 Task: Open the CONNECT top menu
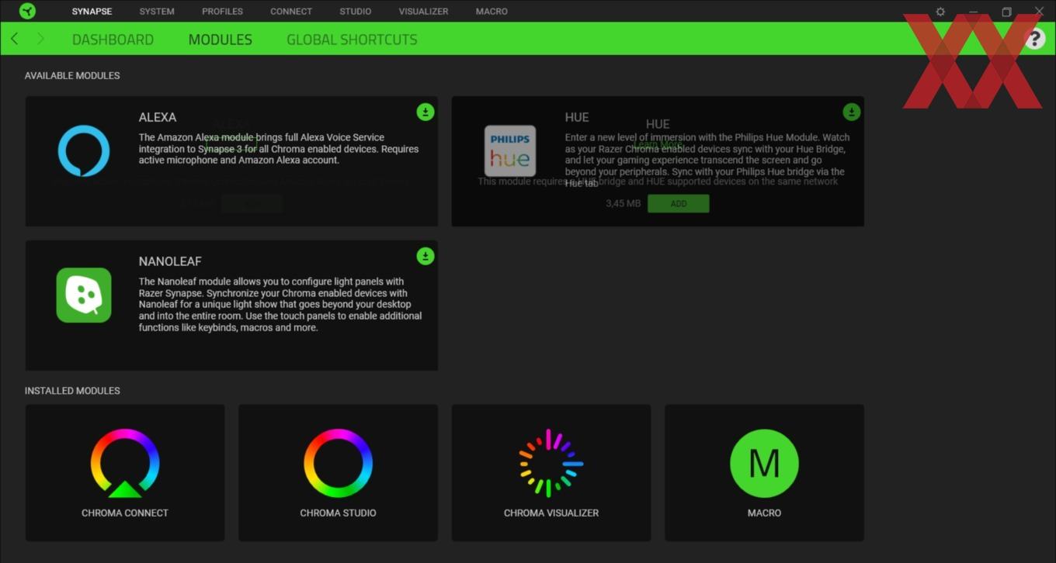pos(291,12)
